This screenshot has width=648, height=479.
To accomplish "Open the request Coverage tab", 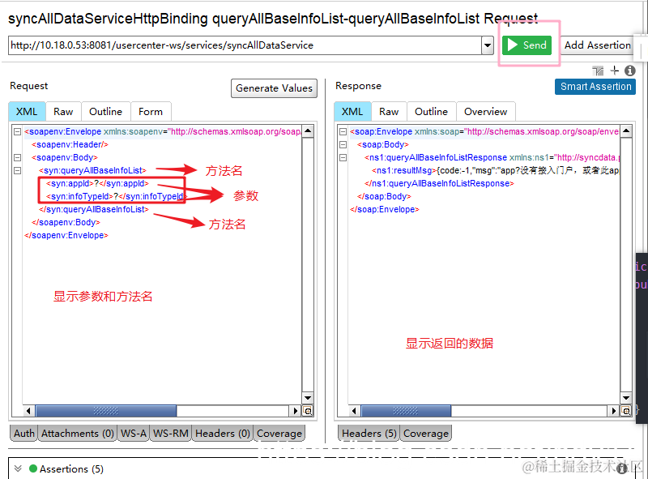I will (x=279, y=433).
